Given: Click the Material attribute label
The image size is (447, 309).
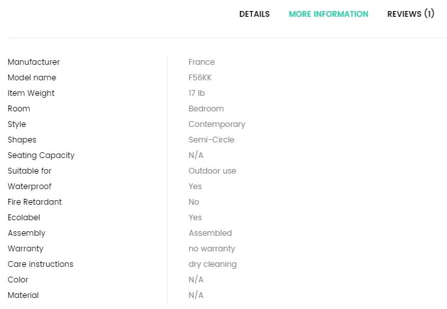Looking at the screenshot, I should (x=23, y=295).
